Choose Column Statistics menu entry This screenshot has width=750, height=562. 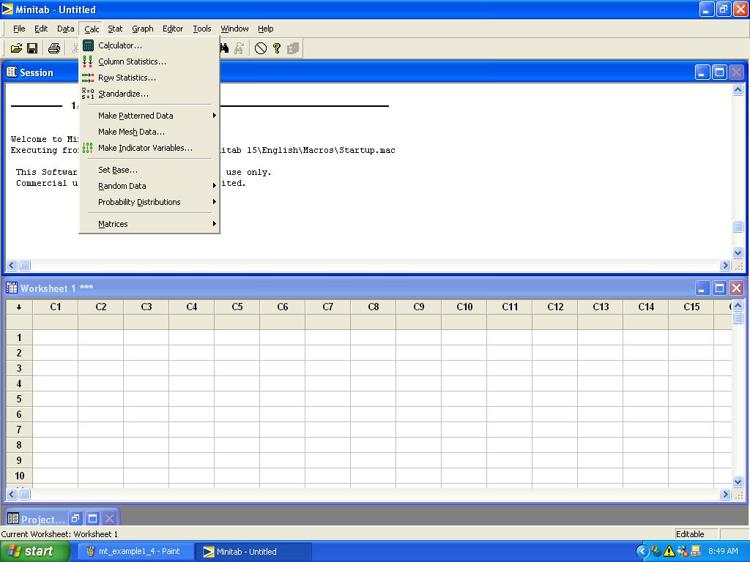click(132, 61)
